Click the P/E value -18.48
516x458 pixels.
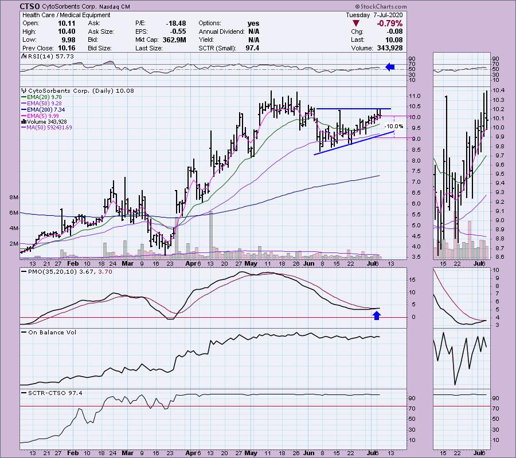coord(176,23)
